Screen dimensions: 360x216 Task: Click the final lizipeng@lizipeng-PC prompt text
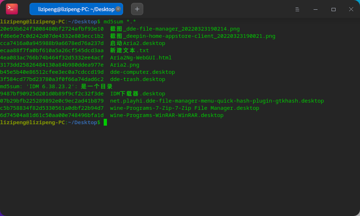pos(32,122)
